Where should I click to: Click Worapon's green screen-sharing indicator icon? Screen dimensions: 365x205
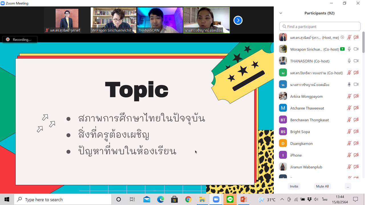tap(342, 49)
